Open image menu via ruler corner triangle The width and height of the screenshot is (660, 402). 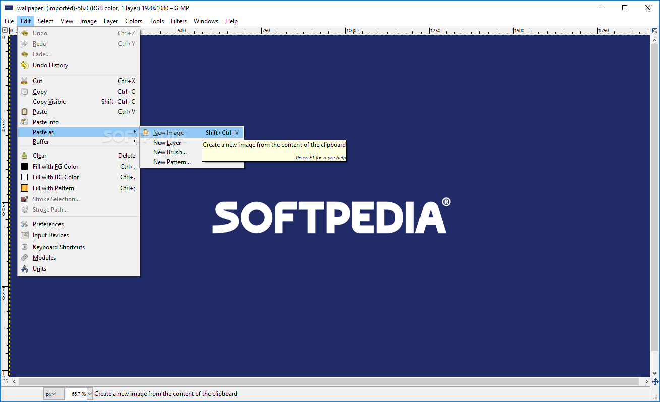[5, 30]
